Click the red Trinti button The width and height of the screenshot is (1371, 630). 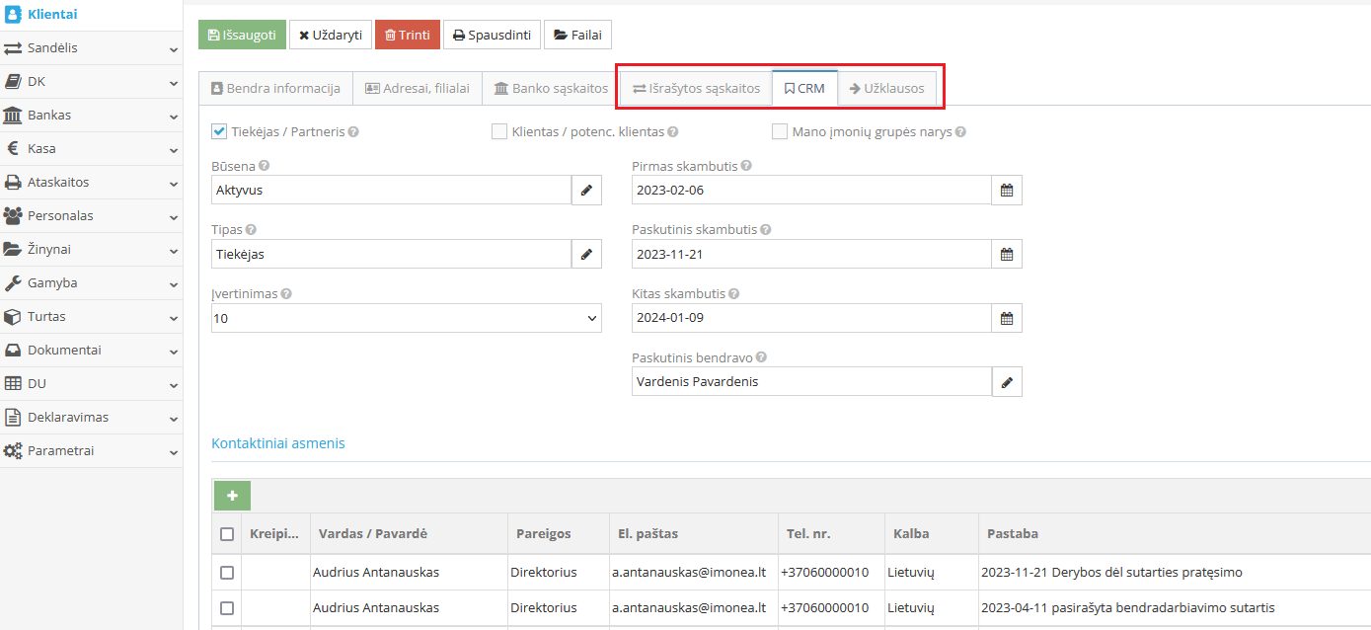coord(407,35)
